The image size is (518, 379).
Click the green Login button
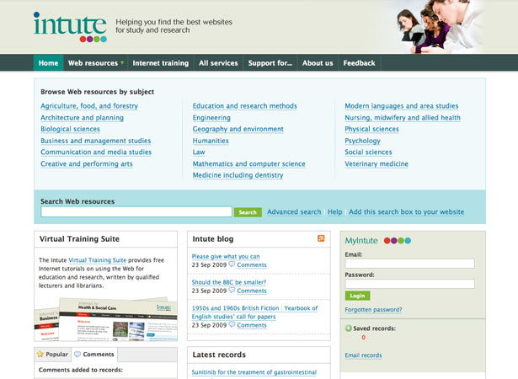[x=357, y=296]
